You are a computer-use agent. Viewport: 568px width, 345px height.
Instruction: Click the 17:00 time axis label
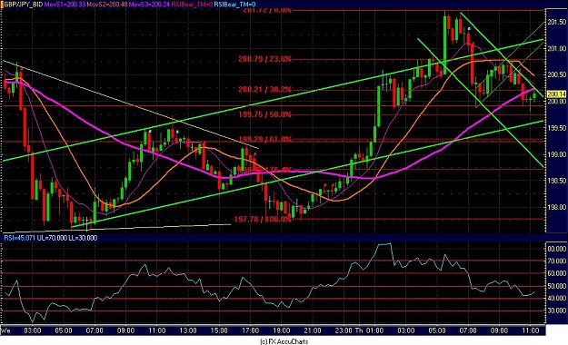(x=250, y=330)
